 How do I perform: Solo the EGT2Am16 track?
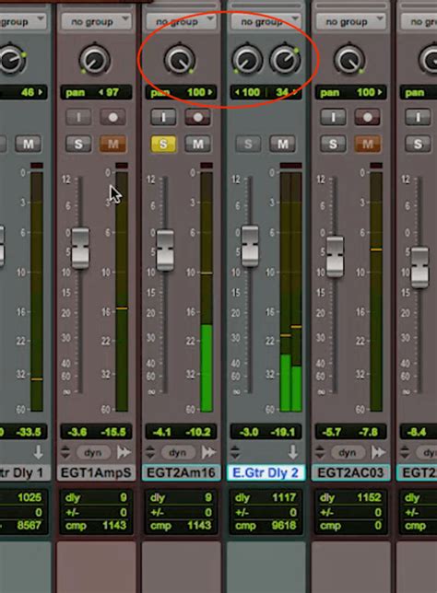[163, 144]
